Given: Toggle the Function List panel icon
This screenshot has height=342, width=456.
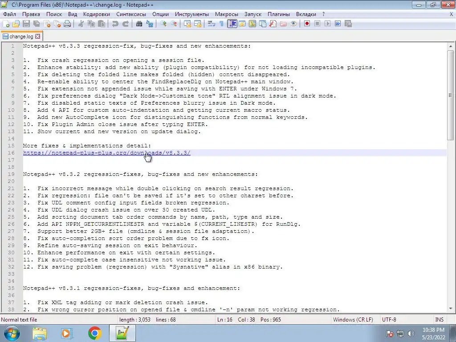Looking at the screenshot, I should coord(273,24).
